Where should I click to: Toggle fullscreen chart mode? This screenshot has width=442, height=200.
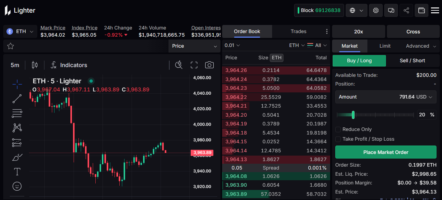(194, 65)
